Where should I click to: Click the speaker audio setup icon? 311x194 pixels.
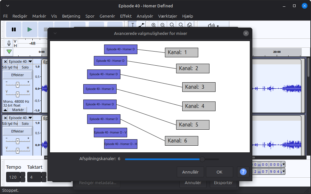click(211, 26)
